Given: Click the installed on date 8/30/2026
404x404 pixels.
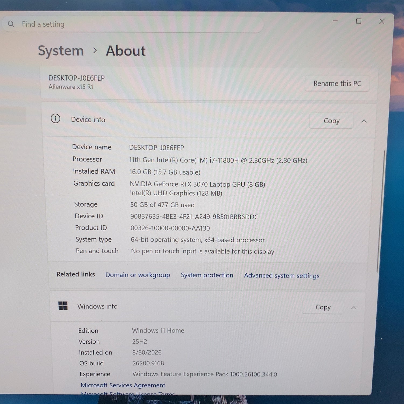Looking at the screenshot, I should pyautogui.click(x=147, y=352).
